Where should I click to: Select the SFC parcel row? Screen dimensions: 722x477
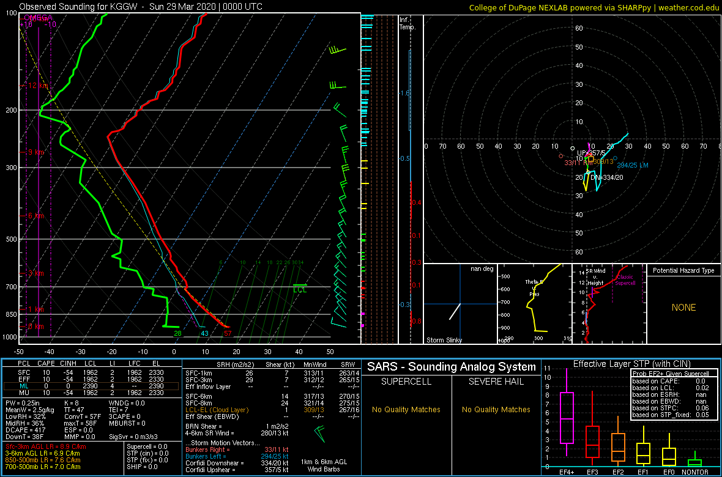(x=91, y=372)
